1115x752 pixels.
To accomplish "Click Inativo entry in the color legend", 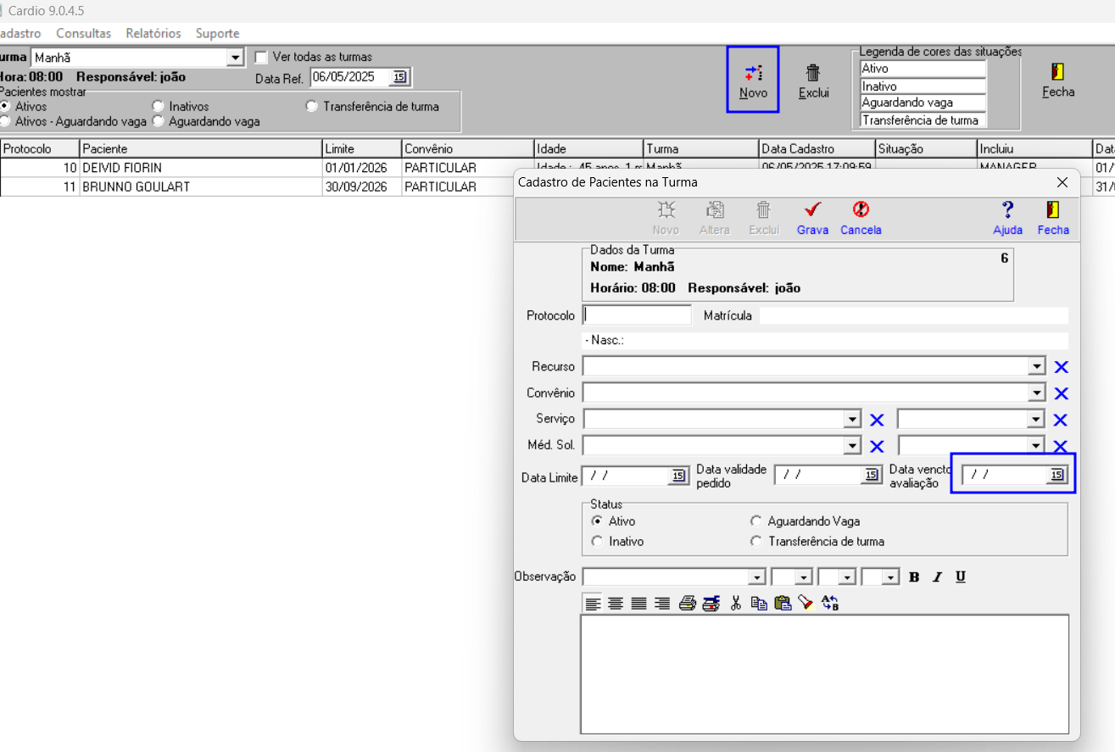I will (x=923, y=86).
